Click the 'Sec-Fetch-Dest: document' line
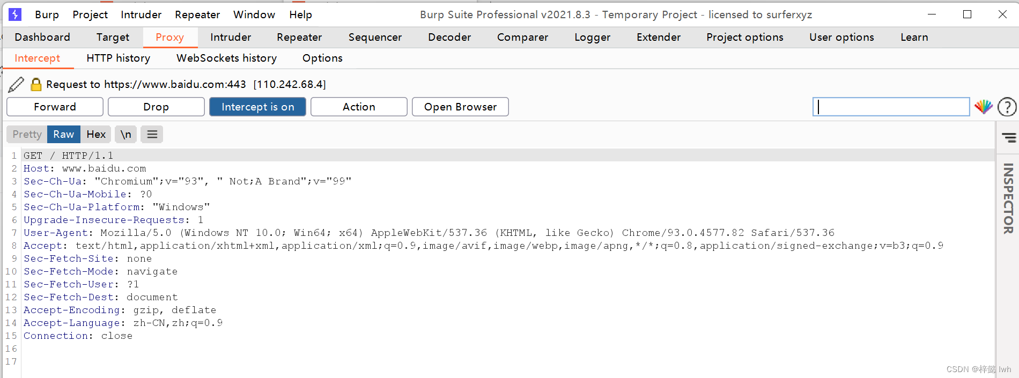 [101, 297]
